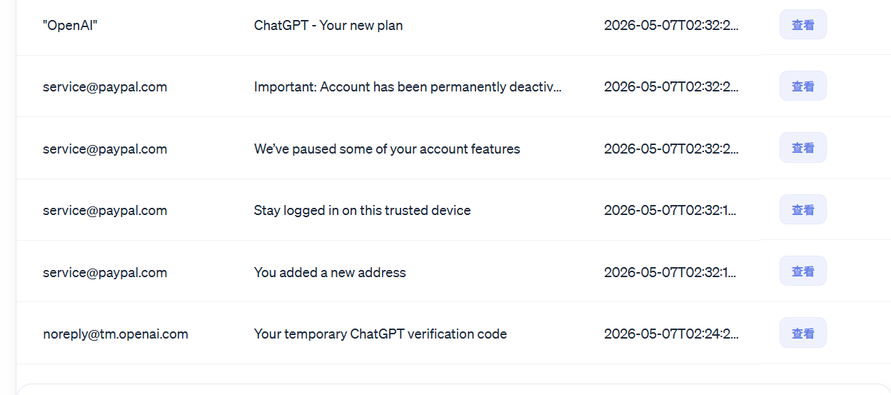Viewport: 891px width, 395px height.
Task: Click 查看 for You added a new address
Action: [x=802, y=271]
